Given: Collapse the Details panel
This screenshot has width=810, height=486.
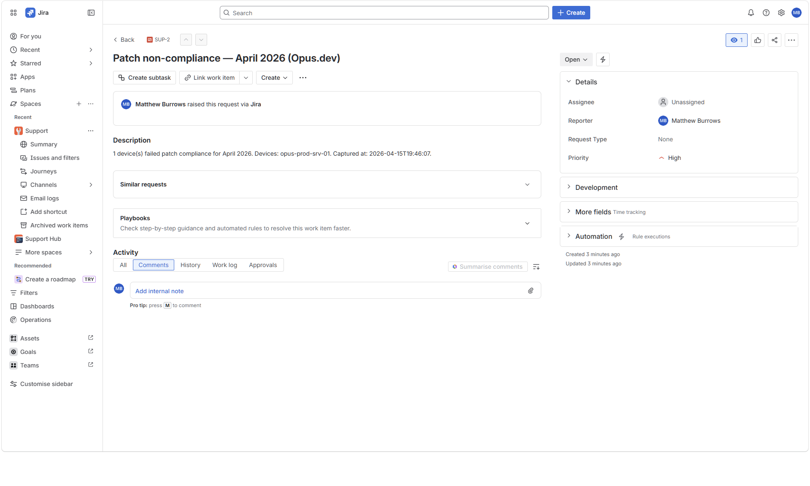Looking at the screenshot, I should tap(569, 81).
